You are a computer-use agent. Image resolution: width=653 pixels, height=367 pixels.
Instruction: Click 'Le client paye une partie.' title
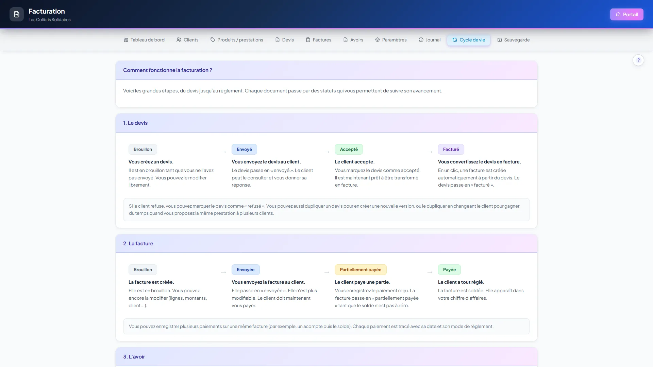pos(363,282)
